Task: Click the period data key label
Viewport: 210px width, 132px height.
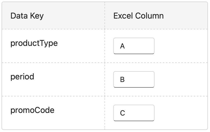Action: tap(22, 77)
